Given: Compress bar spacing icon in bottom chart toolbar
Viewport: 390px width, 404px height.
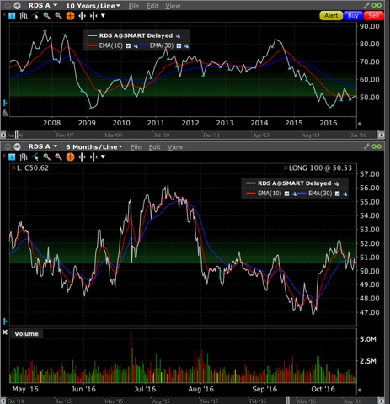Looking at the screenshot, I should point(93,157).
